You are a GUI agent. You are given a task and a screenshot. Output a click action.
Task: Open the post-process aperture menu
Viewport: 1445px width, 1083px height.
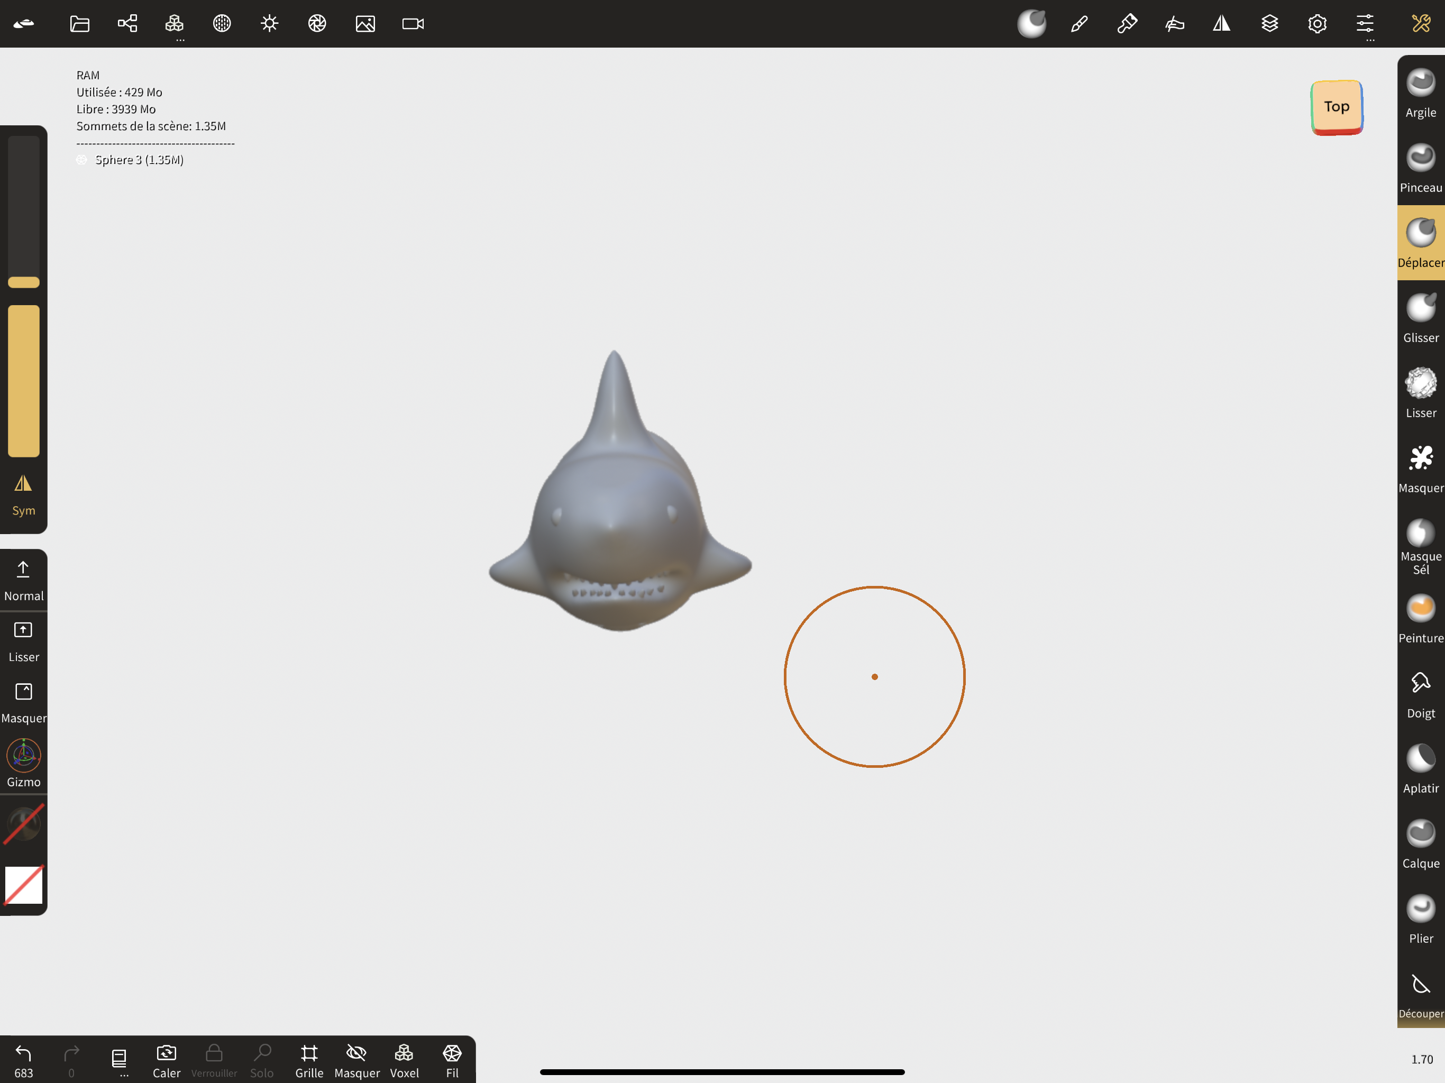(317, 24)
